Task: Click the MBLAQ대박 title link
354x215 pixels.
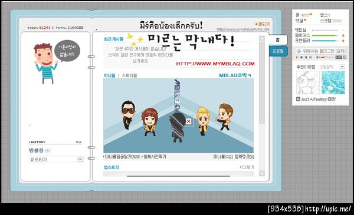Action: click(235, 75)
